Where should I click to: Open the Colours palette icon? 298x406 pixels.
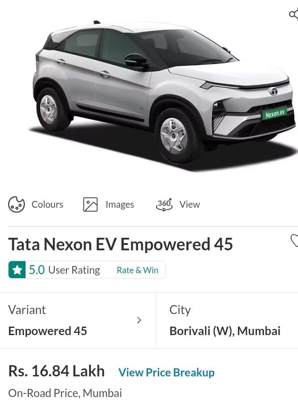(17, 204)
